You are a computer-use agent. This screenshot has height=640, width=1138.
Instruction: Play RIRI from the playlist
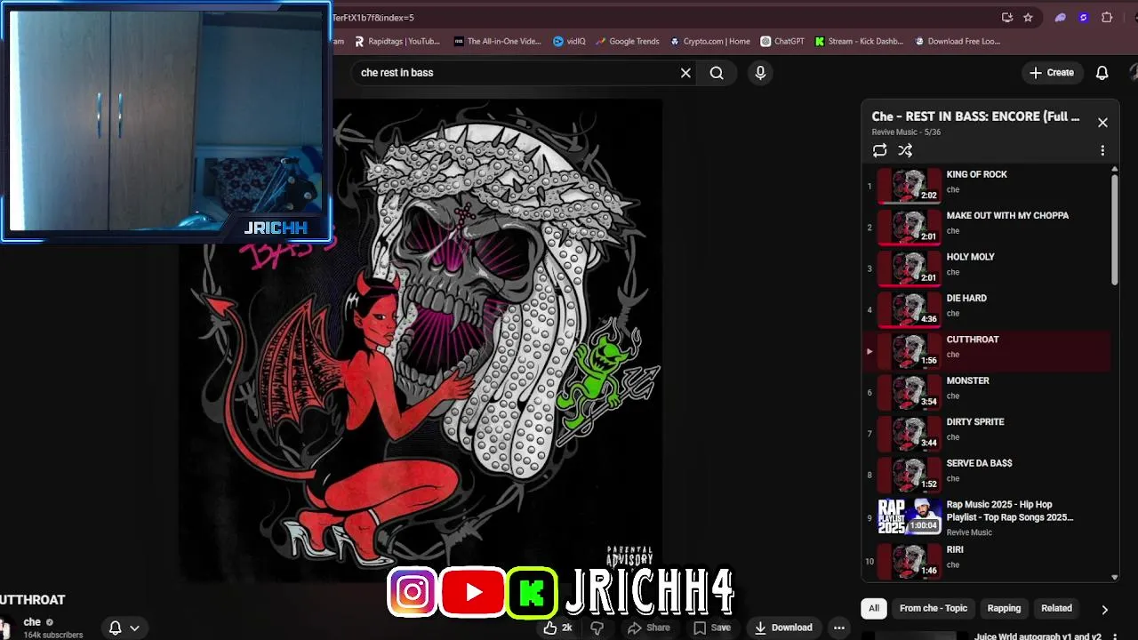click(987, 561)
